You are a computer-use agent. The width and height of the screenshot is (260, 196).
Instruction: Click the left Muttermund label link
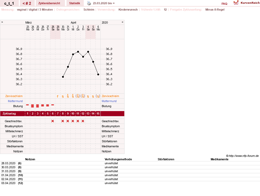point(15,101)
